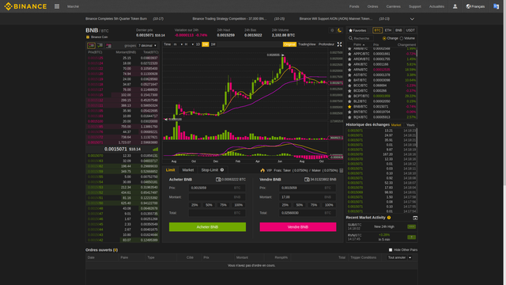Image resolution: width=506 pixels, height=285 pixels.
Task: Open Recent Market Activity in popup window
Action: click(415, 218)
